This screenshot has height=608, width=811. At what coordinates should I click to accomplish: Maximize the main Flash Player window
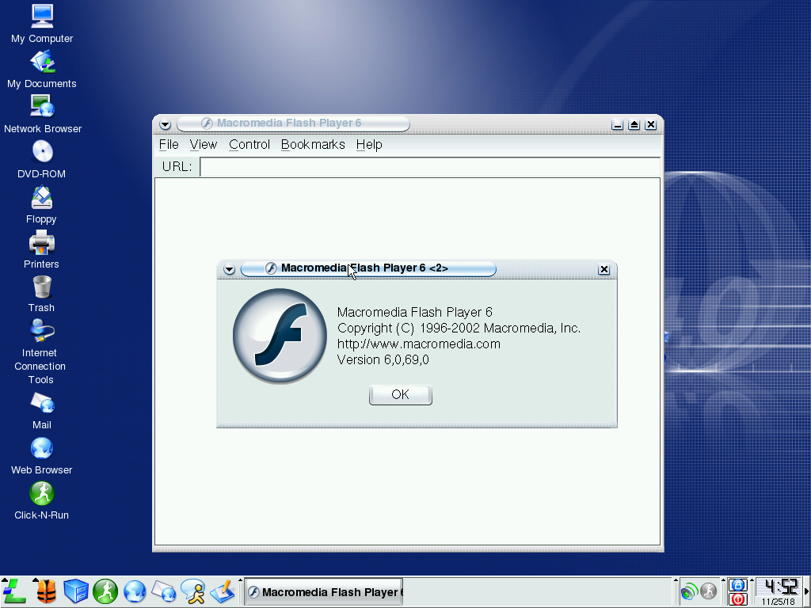(634, 124)
